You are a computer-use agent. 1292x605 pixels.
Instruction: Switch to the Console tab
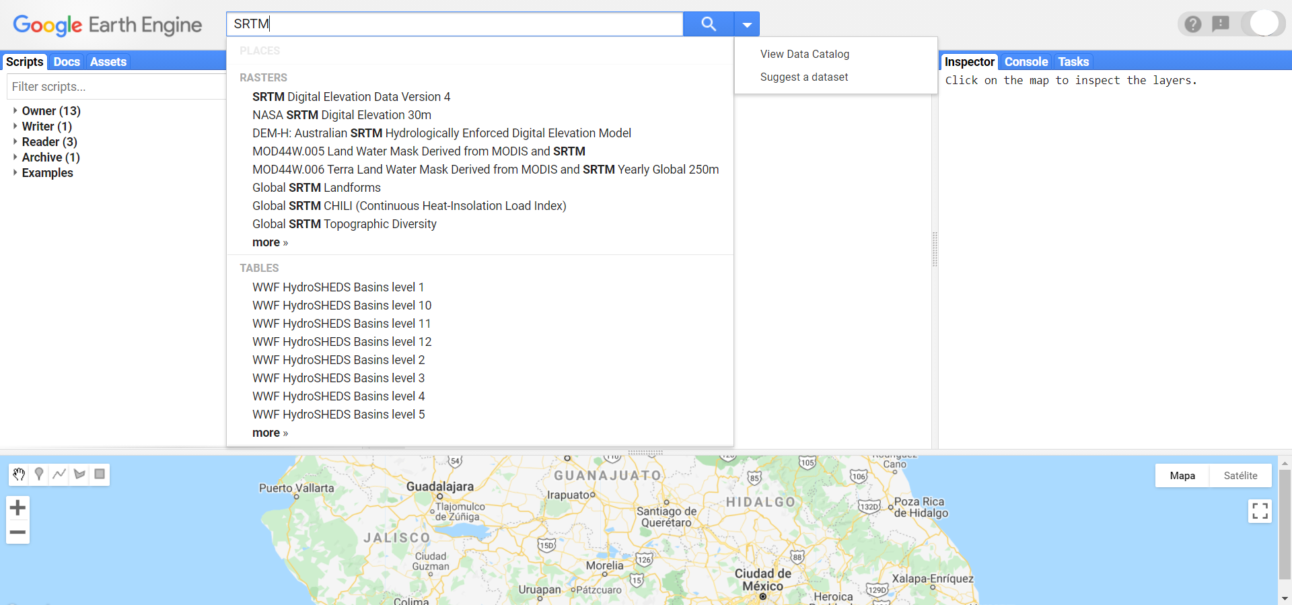(1026, 62)
